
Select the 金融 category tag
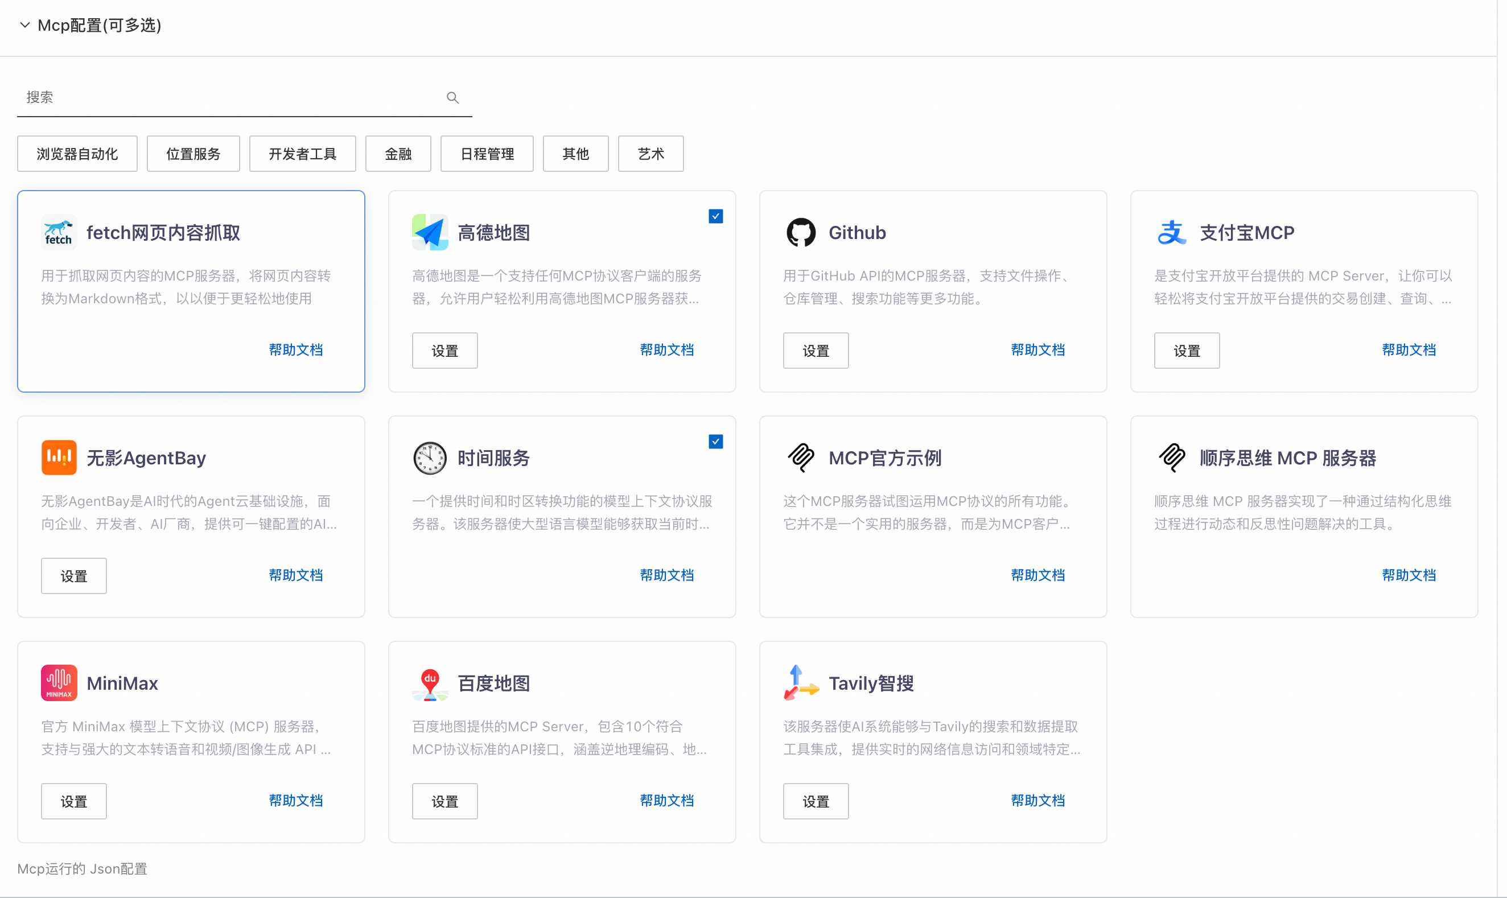point(397,154)
